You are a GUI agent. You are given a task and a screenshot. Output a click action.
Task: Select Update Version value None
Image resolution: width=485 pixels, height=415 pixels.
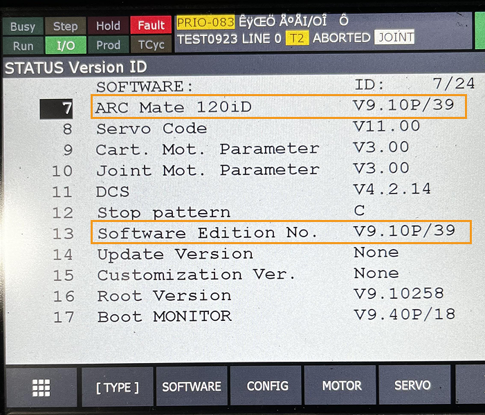tap(376, 252)
